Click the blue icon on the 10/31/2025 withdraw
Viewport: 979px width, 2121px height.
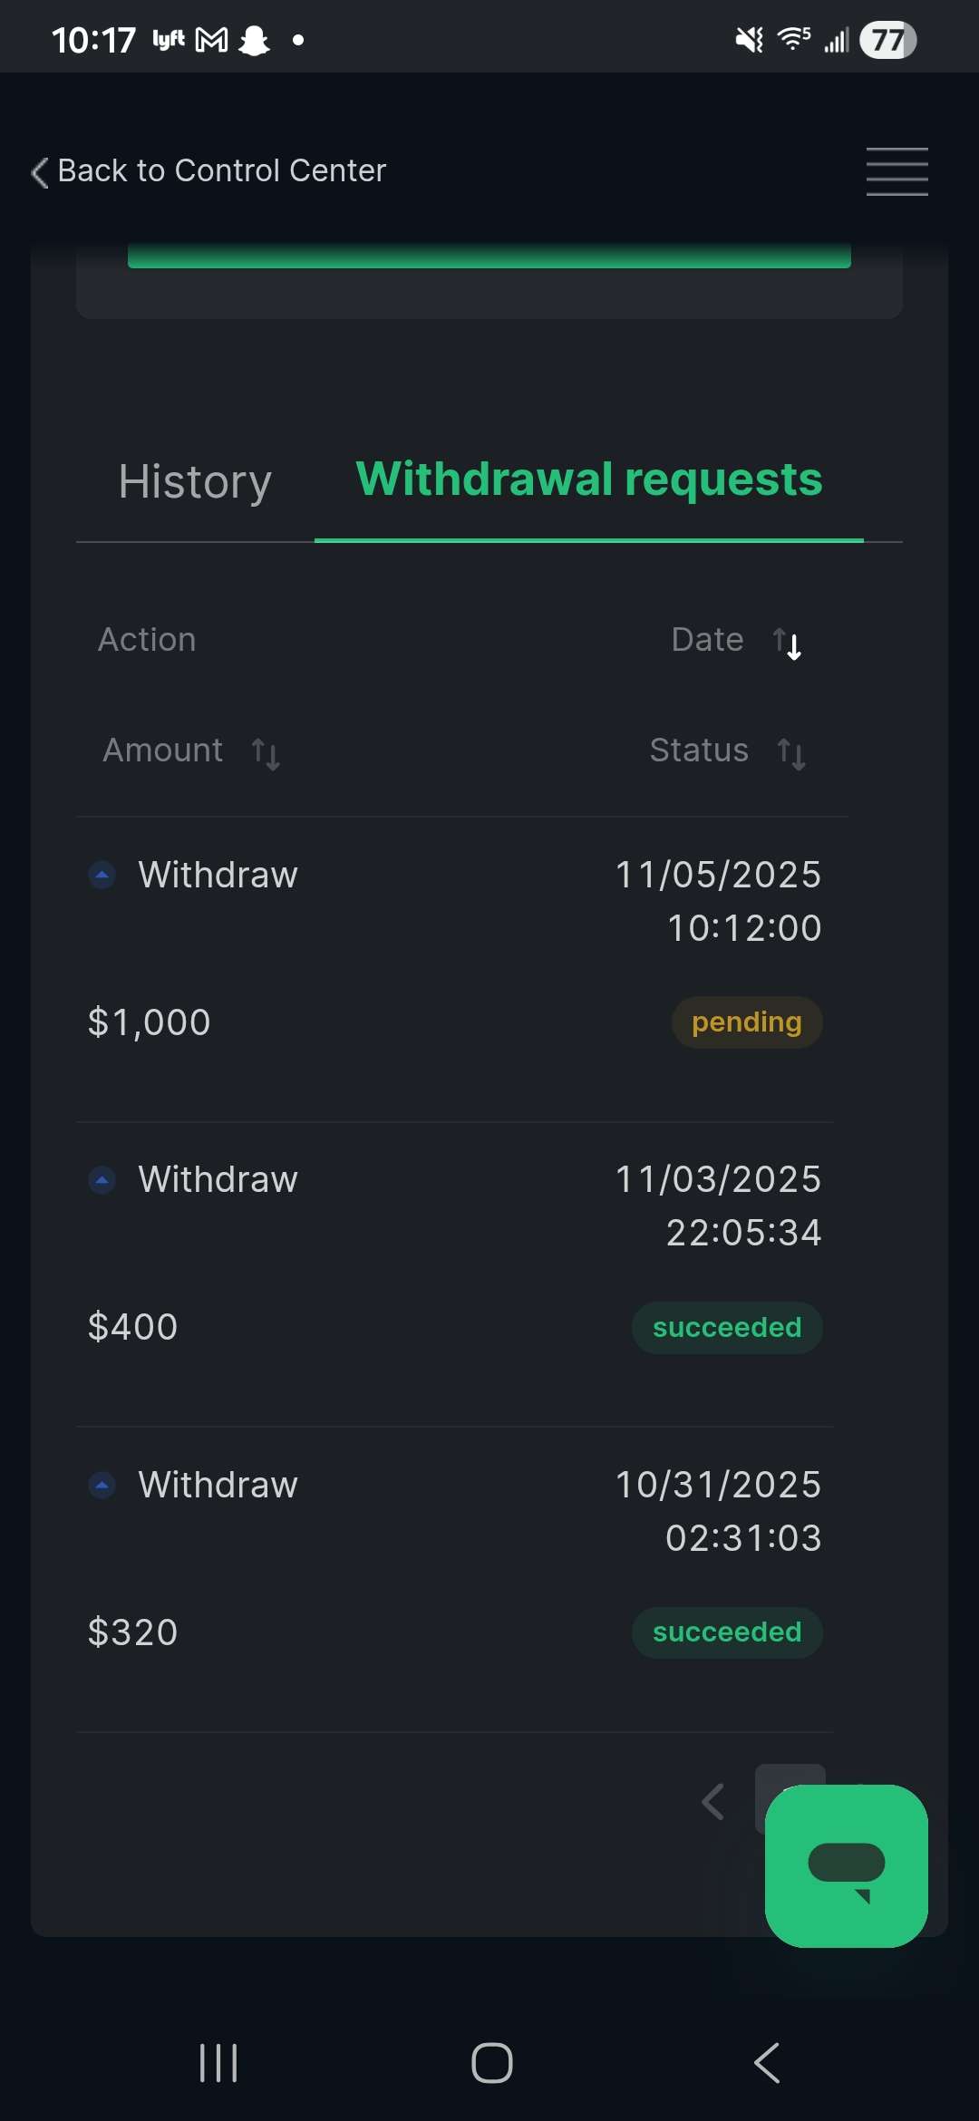[x=102, y=1485]
